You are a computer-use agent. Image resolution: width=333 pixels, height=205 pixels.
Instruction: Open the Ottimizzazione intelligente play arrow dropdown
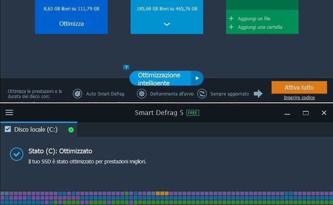[197, 78]
